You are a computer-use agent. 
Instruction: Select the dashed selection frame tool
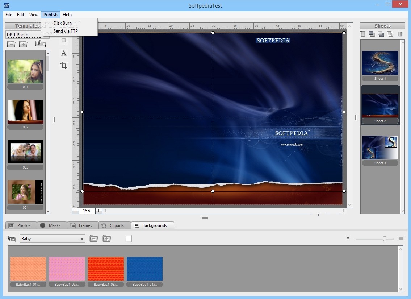tap(64, 41)
